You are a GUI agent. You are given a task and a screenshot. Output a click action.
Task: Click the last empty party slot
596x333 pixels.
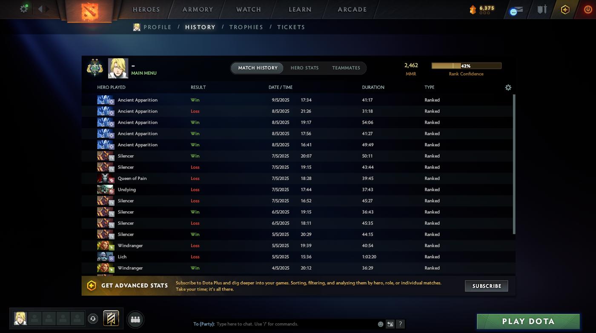pyautogui.click(x=77, y=318)
